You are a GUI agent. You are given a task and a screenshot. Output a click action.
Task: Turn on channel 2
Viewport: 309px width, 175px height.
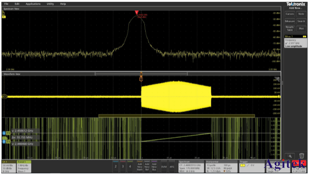(116, 166)
